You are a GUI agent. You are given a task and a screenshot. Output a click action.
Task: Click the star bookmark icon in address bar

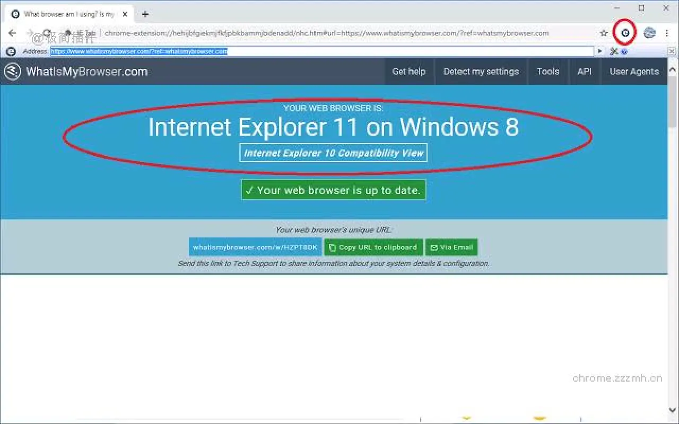604,33
